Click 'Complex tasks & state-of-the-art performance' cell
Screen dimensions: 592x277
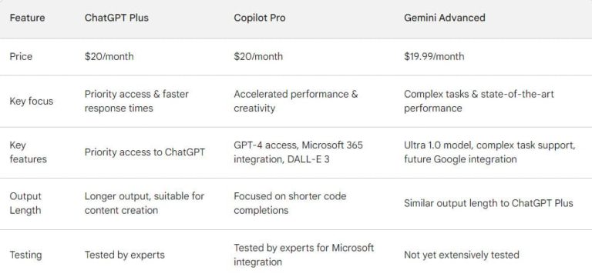pyautogui.click(x=479, y=101)
